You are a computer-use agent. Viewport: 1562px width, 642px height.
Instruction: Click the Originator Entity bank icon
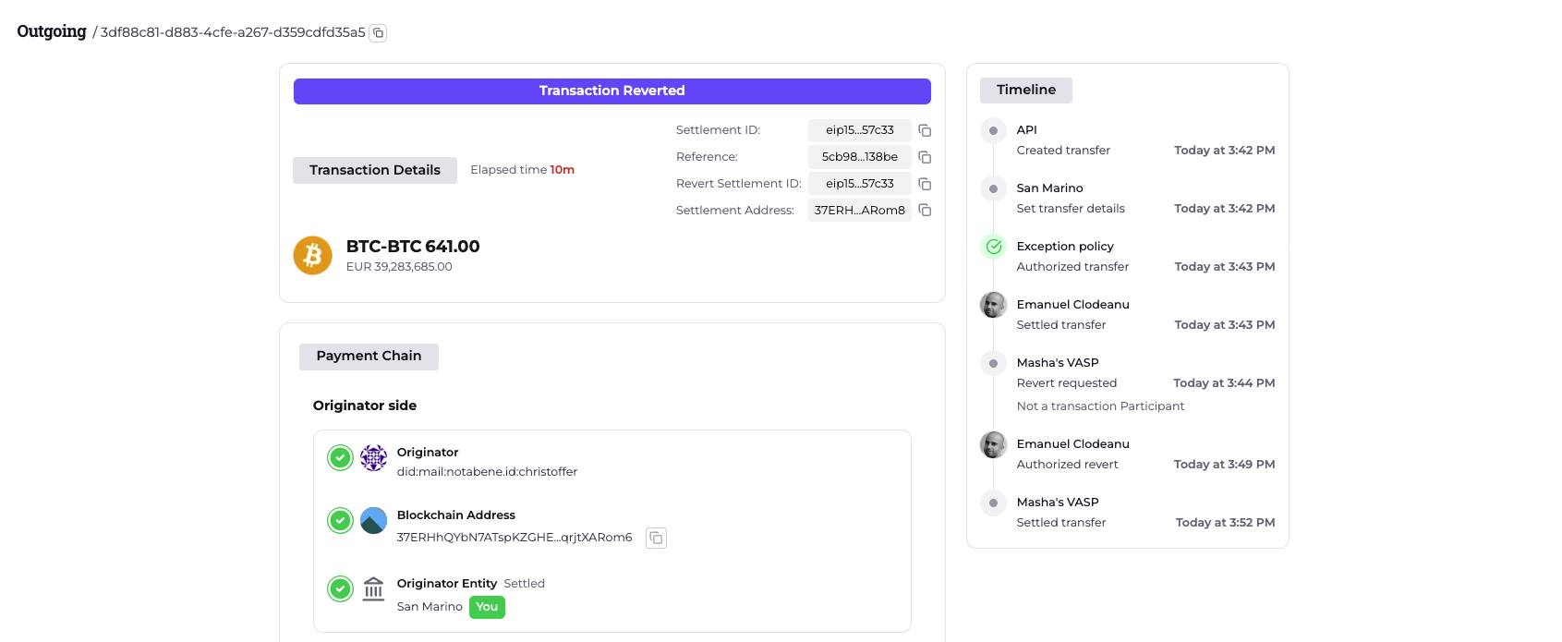click(x=373, y=588)
